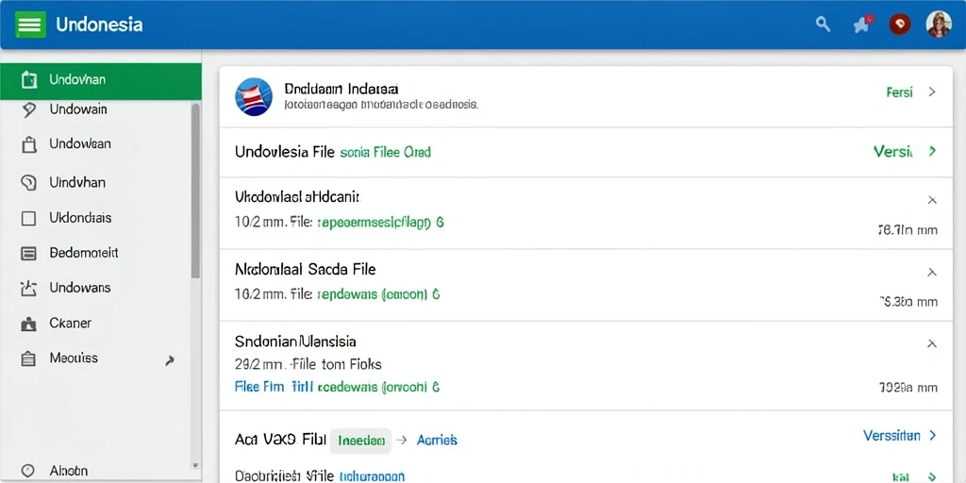Open the Undvhan sidebar entry

pos(77,182)
